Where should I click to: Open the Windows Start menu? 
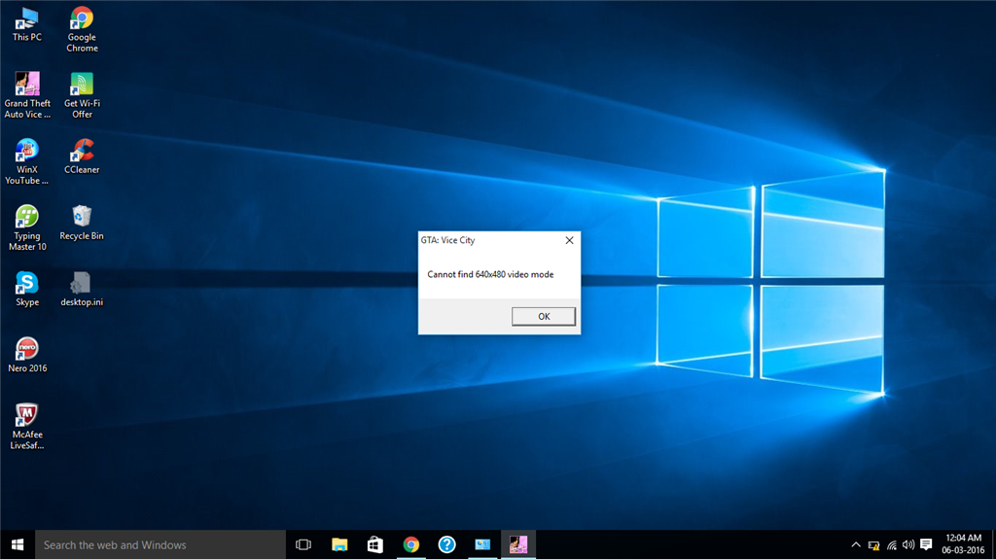coord(18,544)
